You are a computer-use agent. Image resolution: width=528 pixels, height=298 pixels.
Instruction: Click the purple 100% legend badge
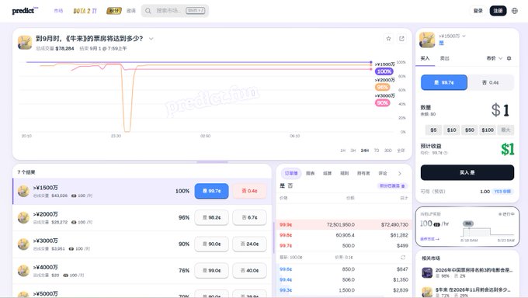[x=384, y=71]
